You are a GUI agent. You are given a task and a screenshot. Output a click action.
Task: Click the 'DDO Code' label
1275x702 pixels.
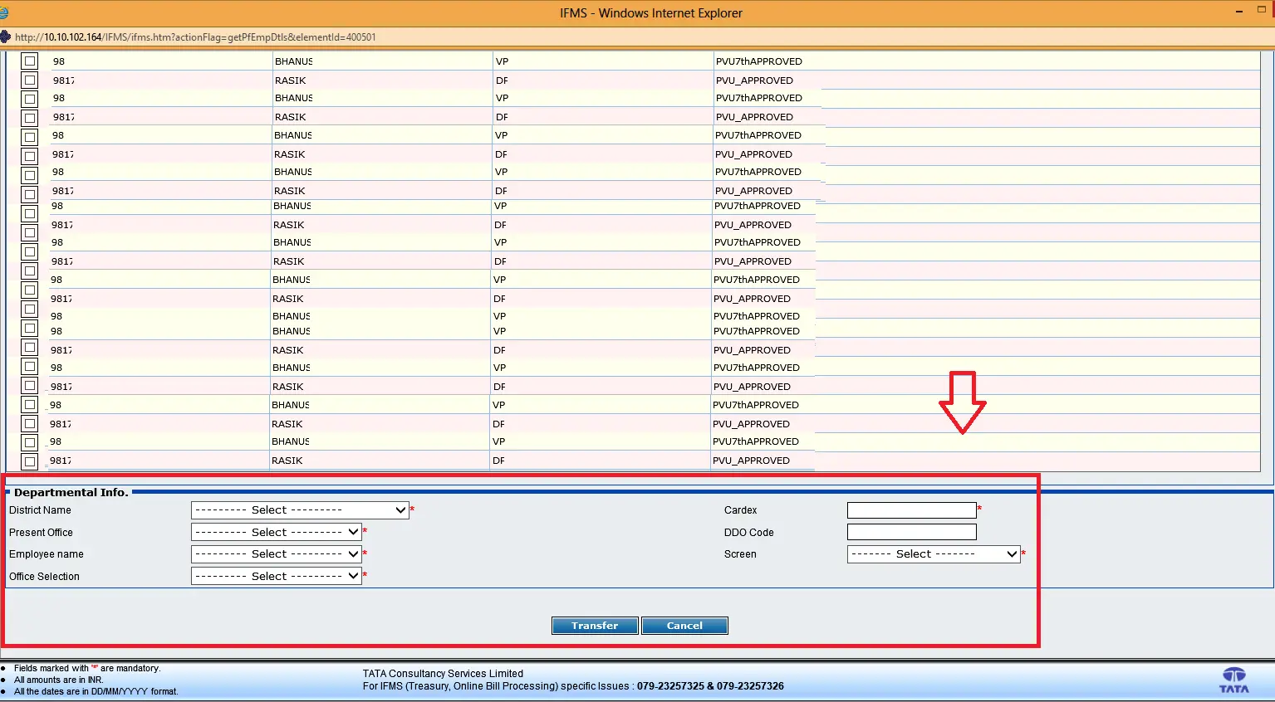click(x=748, y=533)
